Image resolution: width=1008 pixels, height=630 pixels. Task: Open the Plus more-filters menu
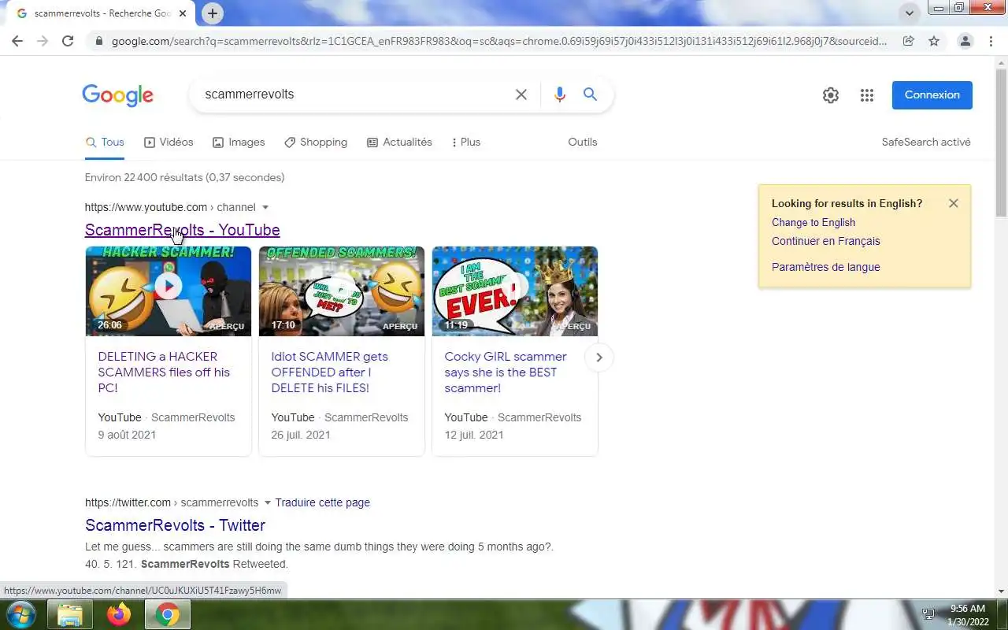465,143
